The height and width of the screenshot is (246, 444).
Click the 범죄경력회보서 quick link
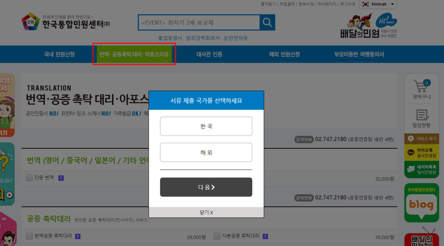(203, 38)
